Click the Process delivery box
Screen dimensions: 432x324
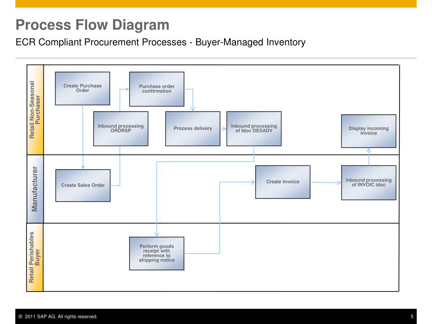(193, 129)
